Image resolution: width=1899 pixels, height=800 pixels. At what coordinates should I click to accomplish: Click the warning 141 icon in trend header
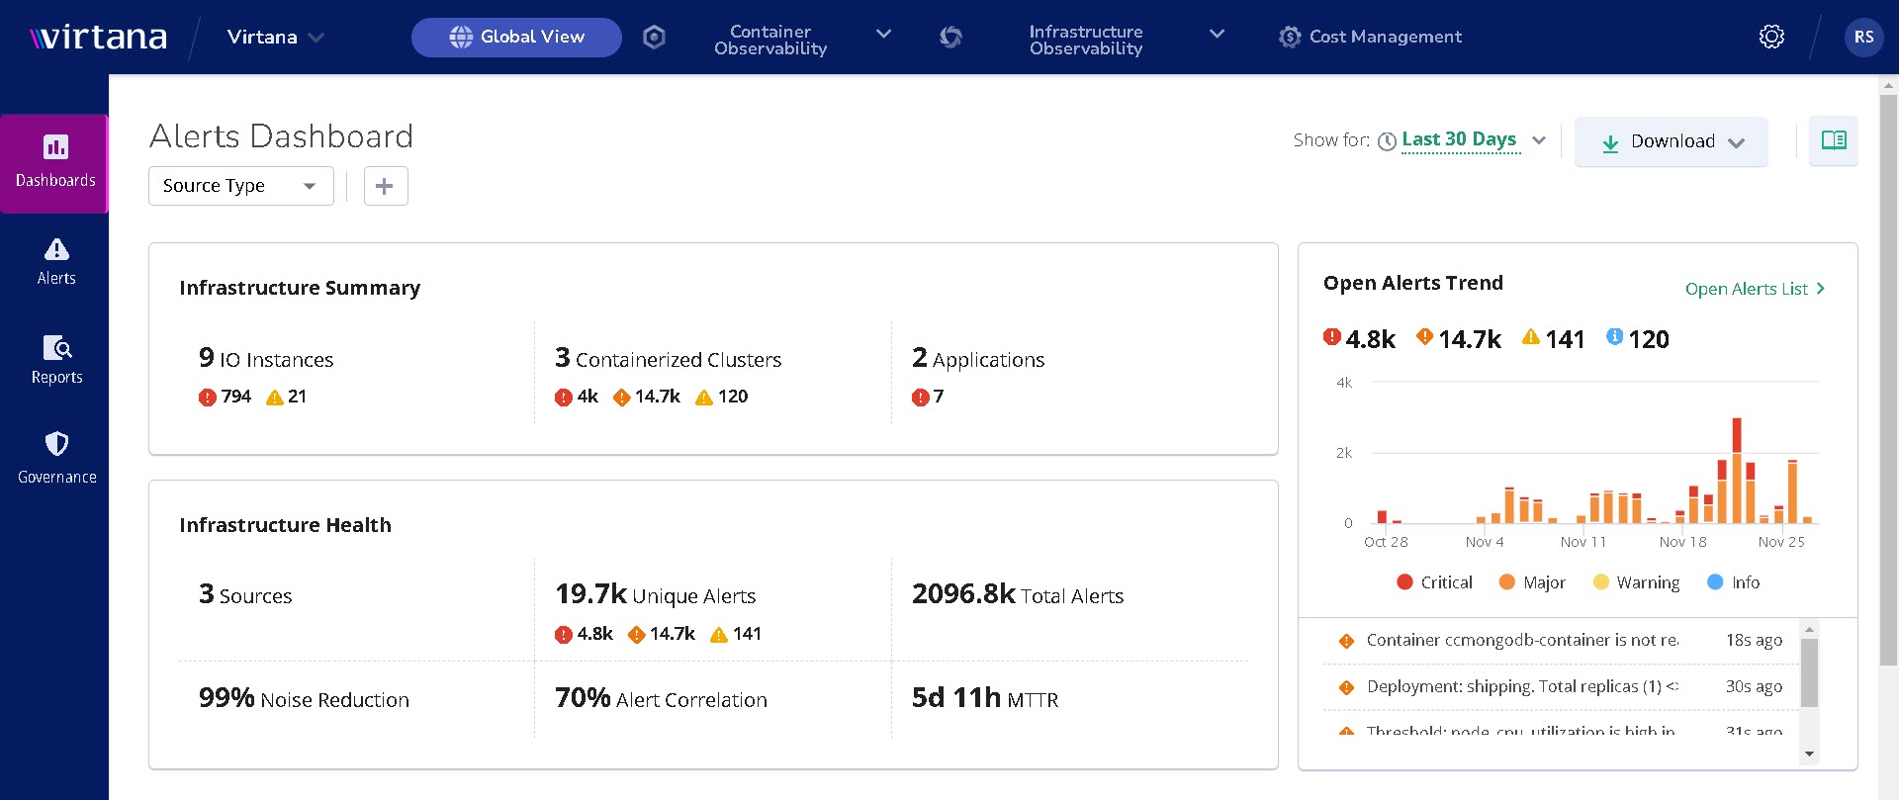pyautogui.click(x=1530, y=336)
